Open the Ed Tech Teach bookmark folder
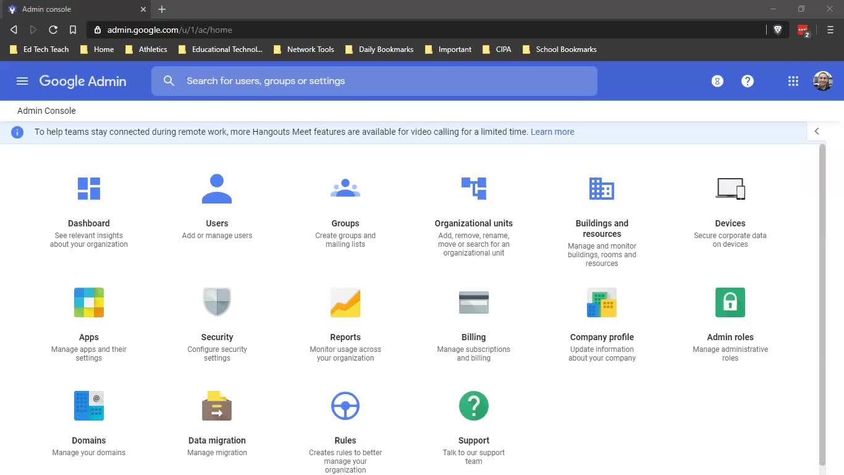 point(40,49)
